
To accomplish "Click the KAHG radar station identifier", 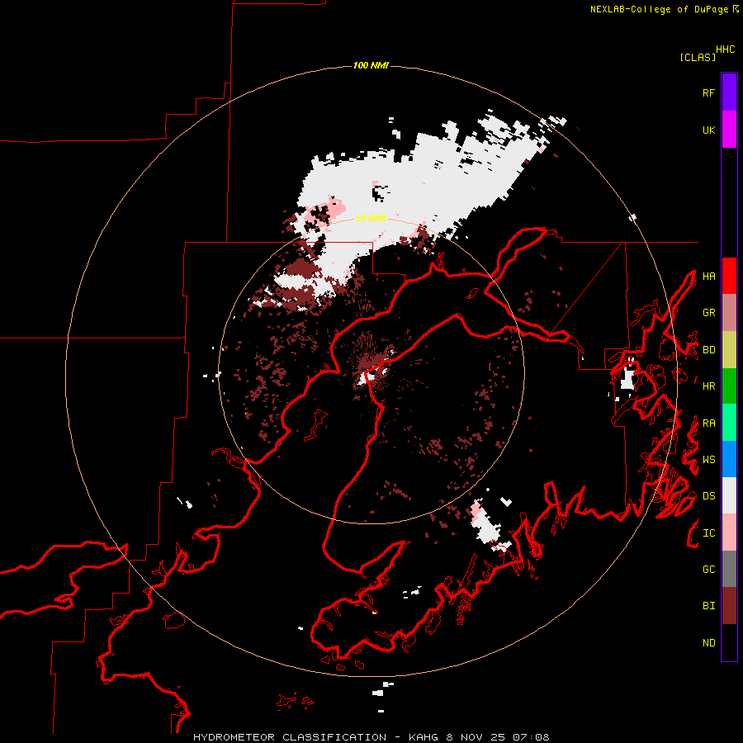I will point(424,737).
